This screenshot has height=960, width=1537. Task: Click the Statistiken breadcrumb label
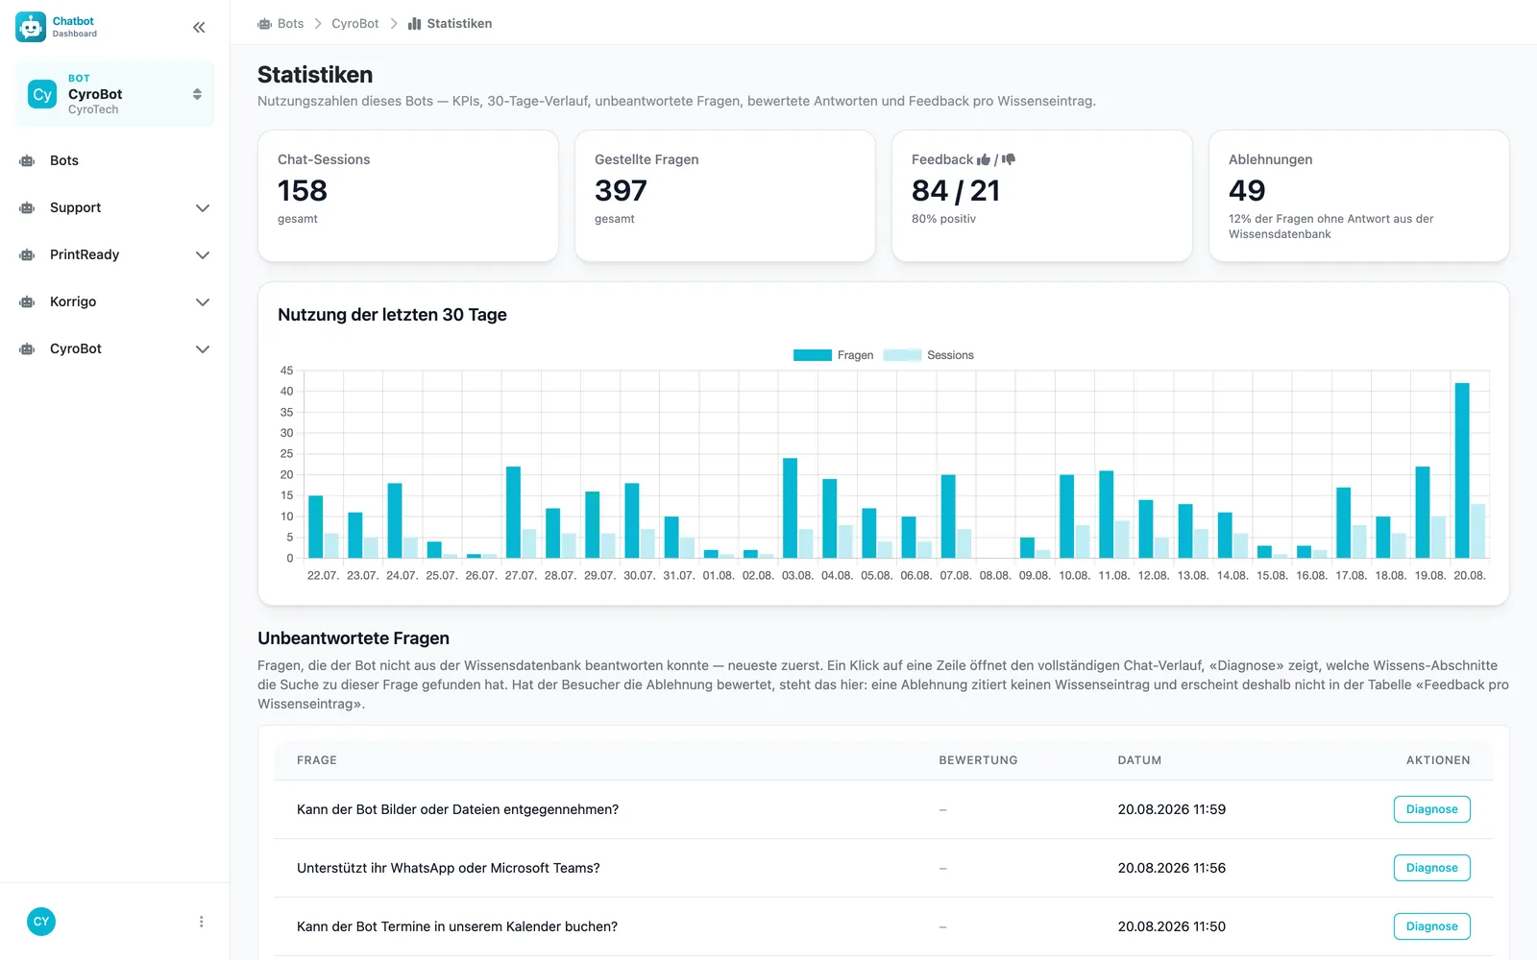[459, 23]
